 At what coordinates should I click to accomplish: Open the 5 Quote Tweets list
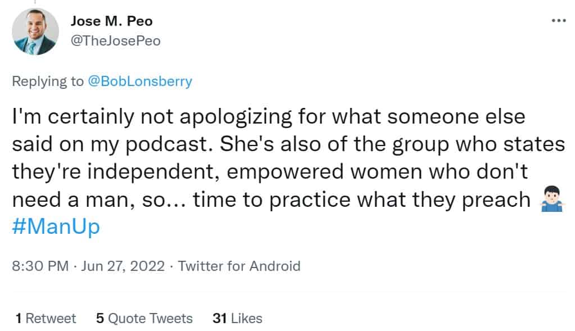click(x=144, y=319)
